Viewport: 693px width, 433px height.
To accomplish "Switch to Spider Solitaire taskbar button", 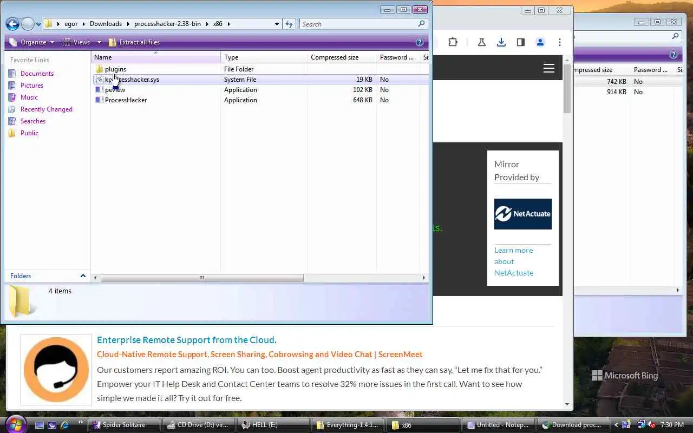I will [125, 425].
